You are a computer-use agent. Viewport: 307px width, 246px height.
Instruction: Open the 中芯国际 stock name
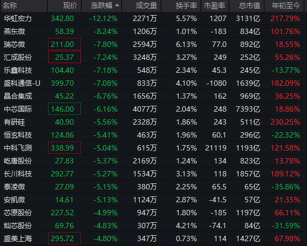coord(18,109)
